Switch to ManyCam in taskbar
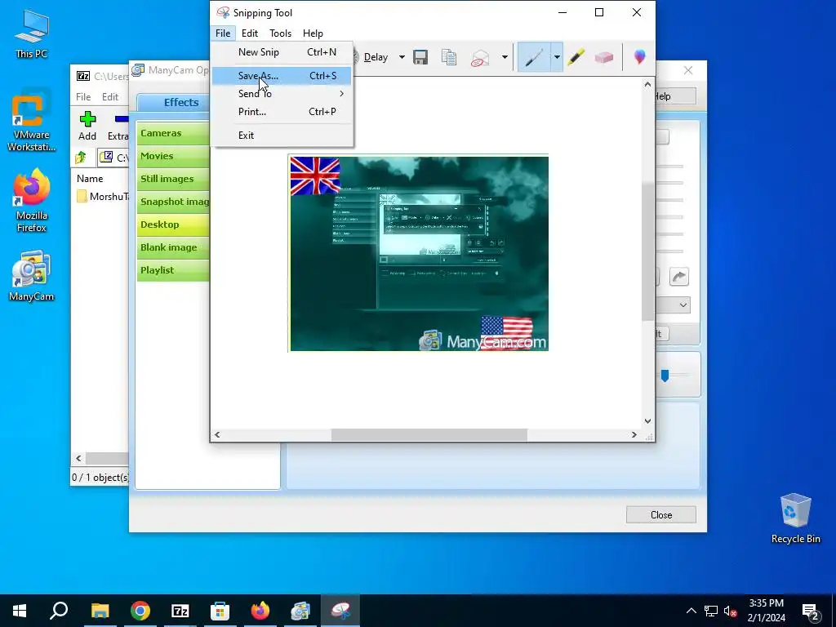836x627 pixels. (300, 611)
